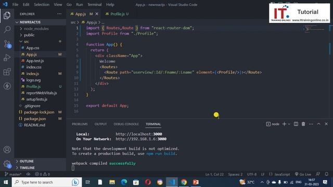Image resolution: width=333 pixels, height=187 pixels.
Task: Click the taskbar search box
Action: pyautogui.click(x=47, y=182)
